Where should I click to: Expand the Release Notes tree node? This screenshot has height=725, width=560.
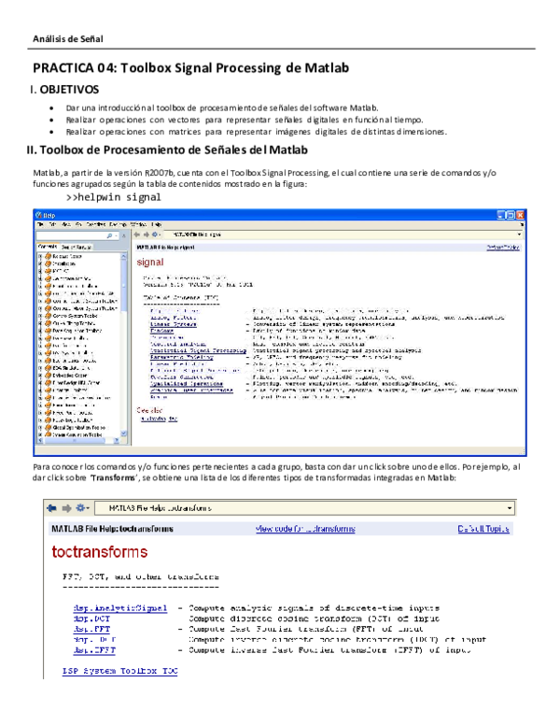(x=40, y=256)
